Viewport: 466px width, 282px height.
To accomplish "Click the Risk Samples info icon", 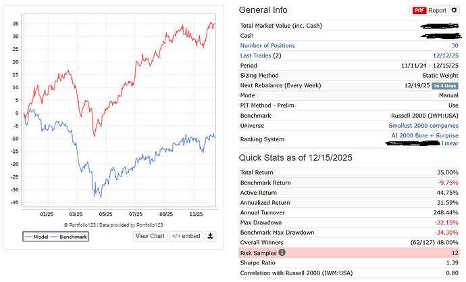I will [x=282, y=253].
